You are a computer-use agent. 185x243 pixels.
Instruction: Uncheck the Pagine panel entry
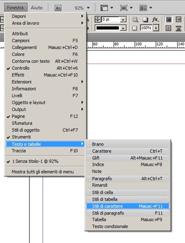click(46, 116)
